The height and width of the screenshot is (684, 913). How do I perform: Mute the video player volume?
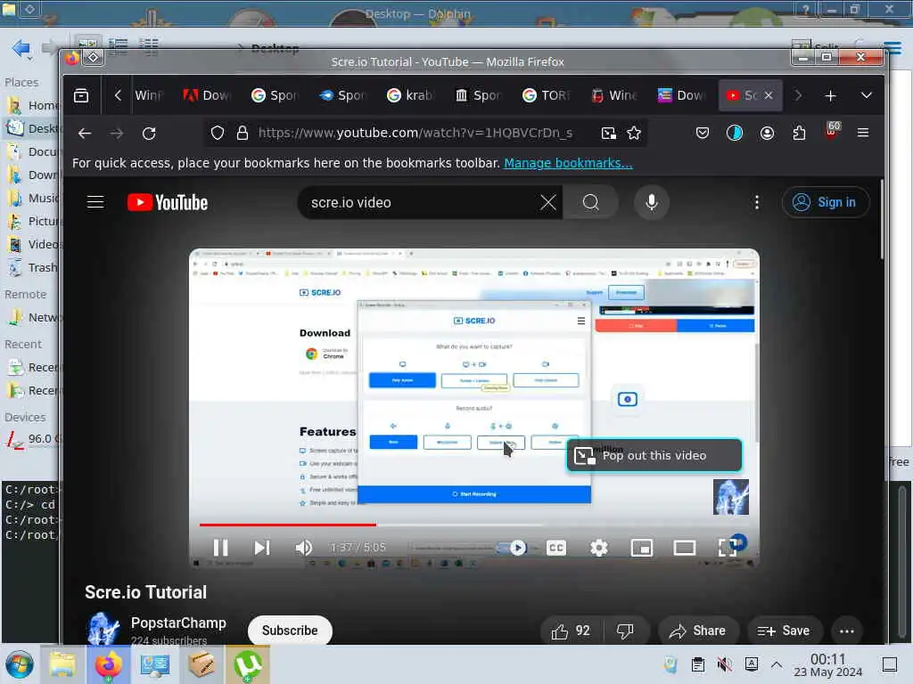pyautogui.click(x=303, y=548)
